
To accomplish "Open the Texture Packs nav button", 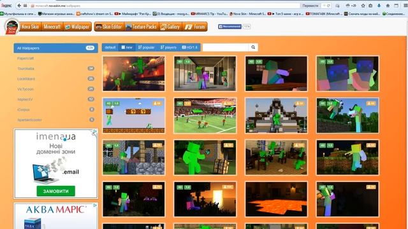I will click(142, 27).
